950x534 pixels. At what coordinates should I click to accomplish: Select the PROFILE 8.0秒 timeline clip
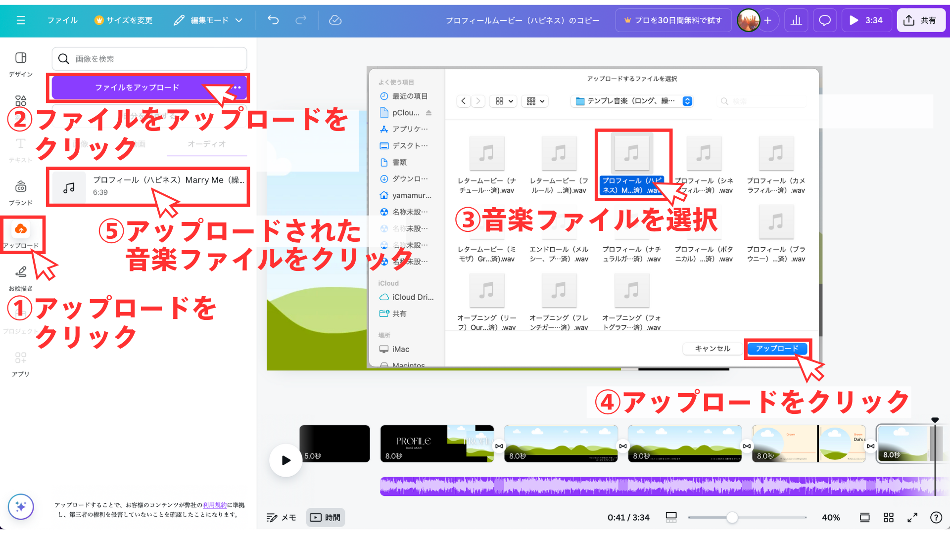click(x=437, y=444)
